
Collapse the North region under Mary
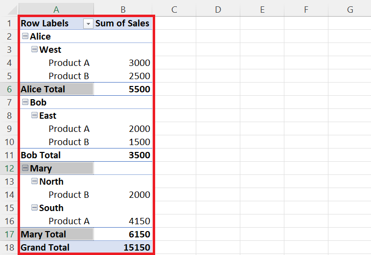[35, 181]
